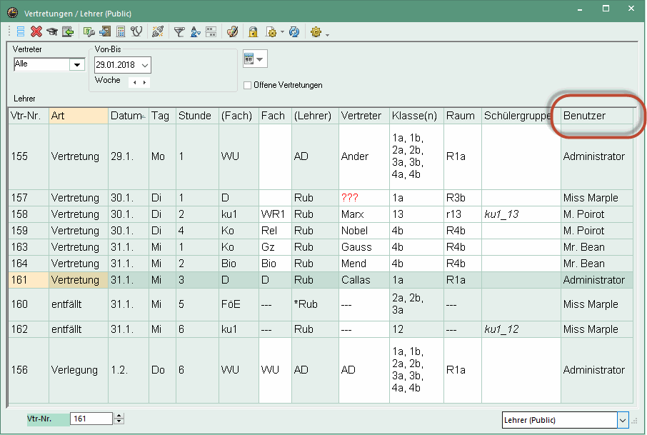The width and height of the screenshot is (647, 435).
Task: Click the paint palette icon
Action: point(232,31)
